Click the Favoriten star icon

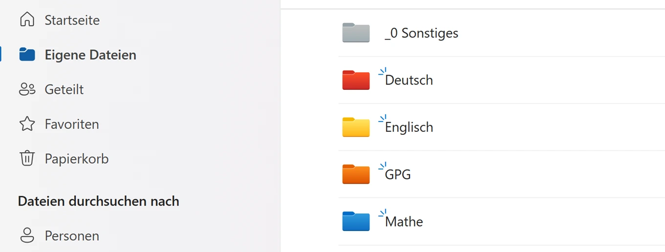pos(27,124)
